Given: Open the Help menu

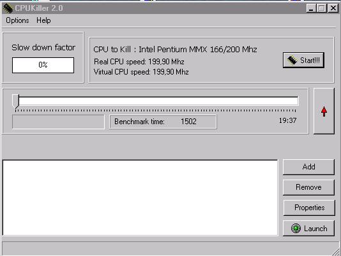Looking at the screenshot, I should (43, 20).
